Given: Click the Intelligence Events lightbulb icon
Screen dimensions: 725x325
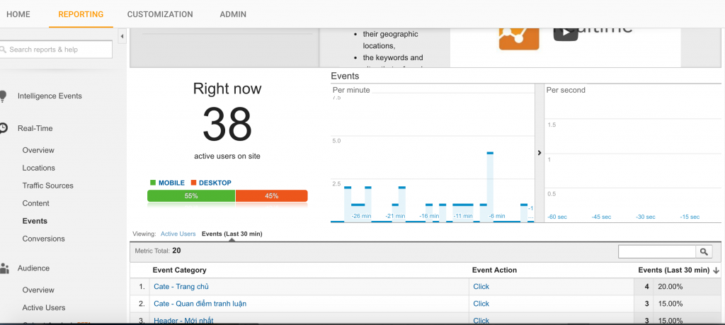Looking at the screenshot, I should pyautogui.click(x=3, y=96).
